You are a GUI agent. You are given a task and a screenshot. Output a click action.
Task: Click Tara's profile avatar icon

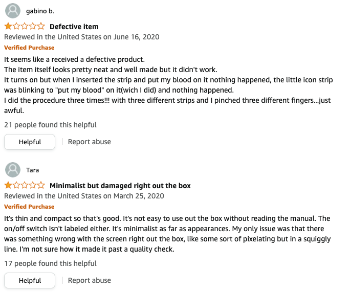point(13,170)
